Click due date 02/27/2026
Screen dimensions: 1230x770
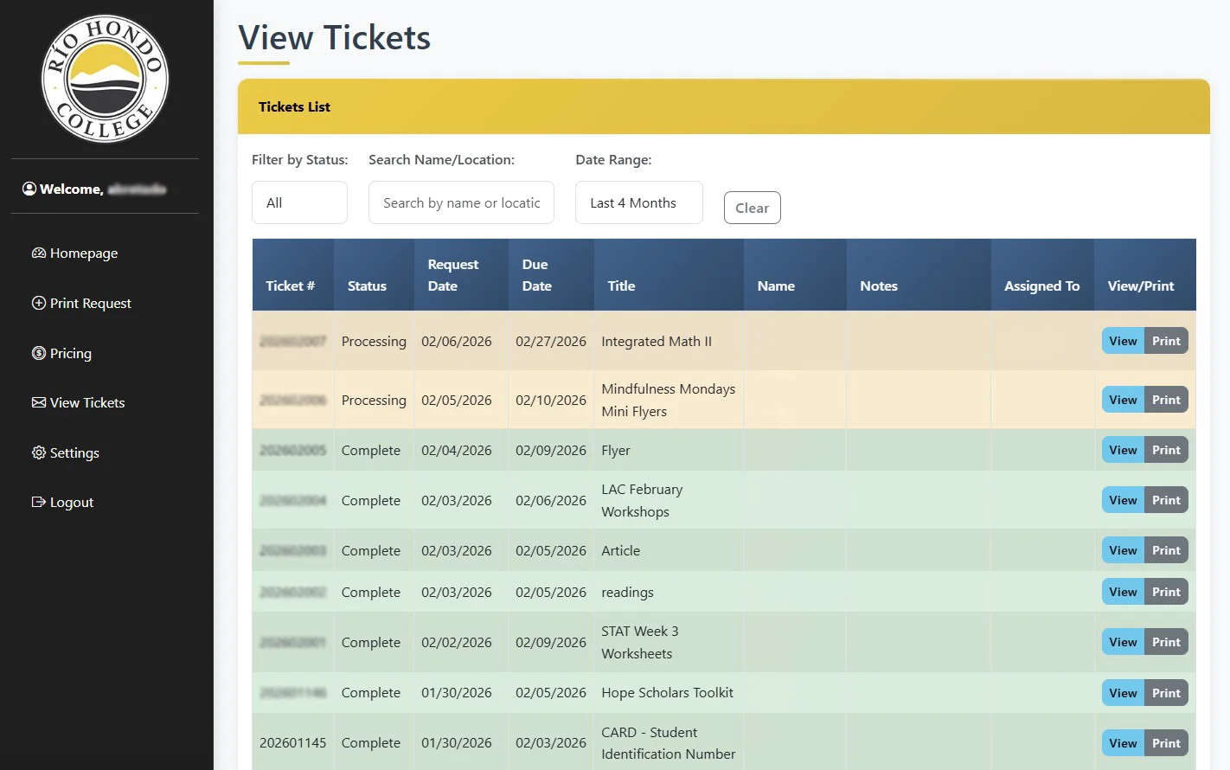click(551, 341)
